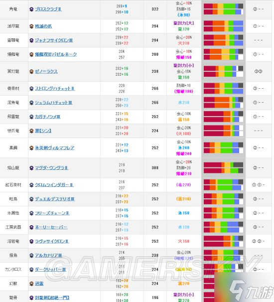
Task: Open the マグダ・ウングラII weapon link
Action: pos(51,168)
